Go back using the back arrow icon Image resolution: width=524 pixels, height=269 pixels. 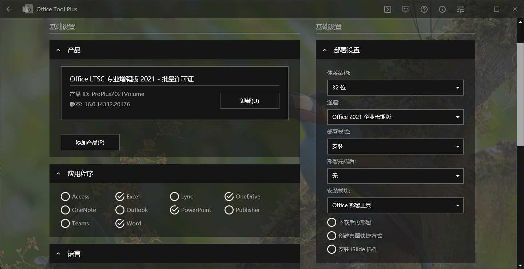point(9,9)
